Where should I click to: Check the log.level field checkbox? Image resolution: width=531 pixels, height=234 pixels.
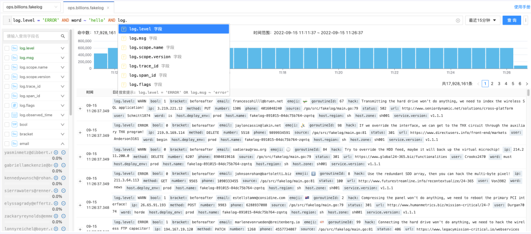pyautogui.click(x=7, y=48)
